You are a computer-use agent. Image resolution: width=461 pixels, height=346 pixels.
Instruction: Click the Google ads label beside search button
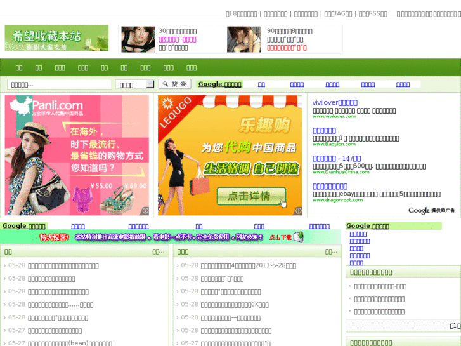[x=219, y=84]
